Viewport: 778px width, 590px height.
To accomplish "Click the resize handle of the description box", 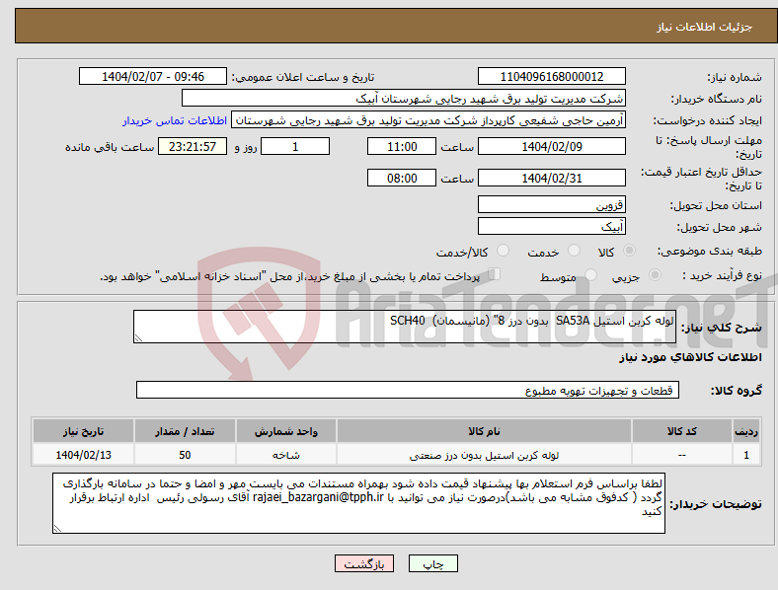I will tap(138, 338).
